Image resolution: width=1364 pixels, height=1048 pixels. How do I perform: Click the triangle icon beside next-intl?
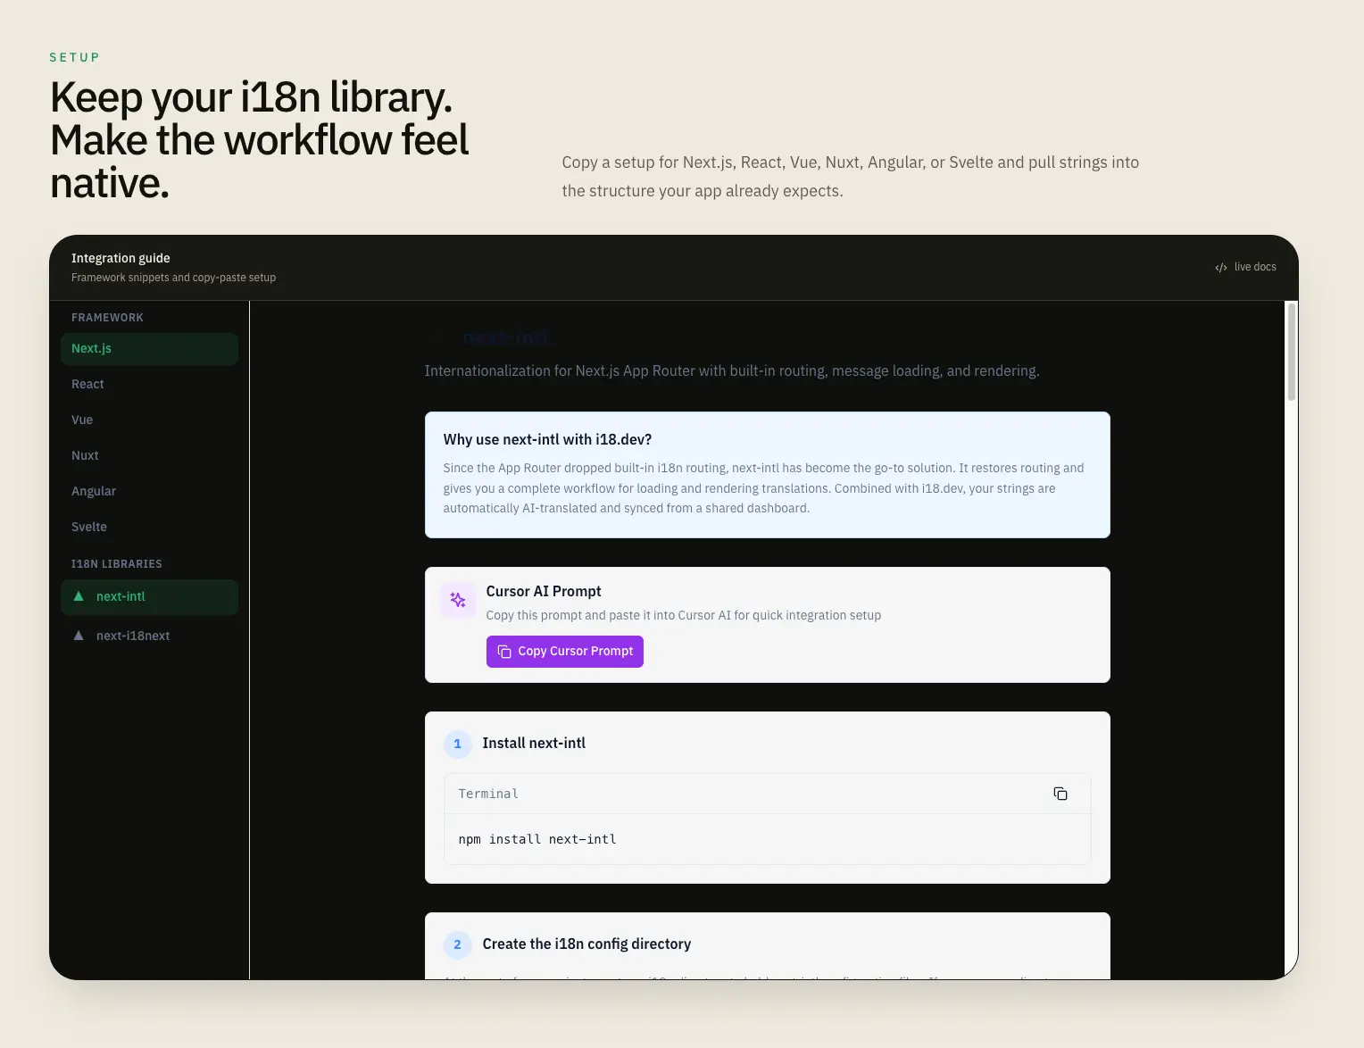coord(79,596)
